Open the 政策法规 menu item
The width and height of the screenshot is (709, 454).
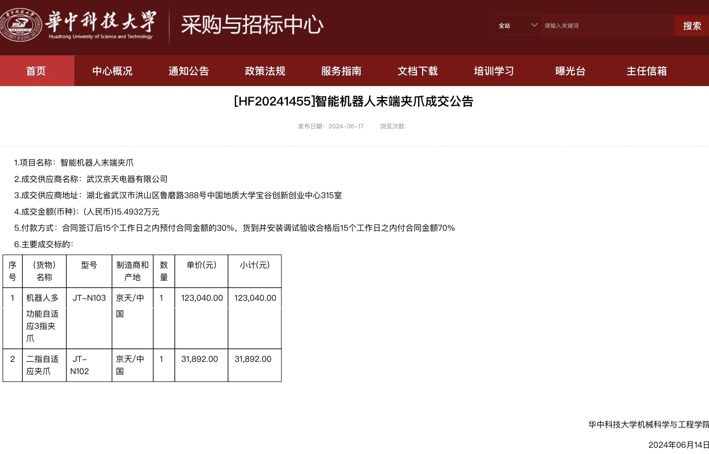pos(265,71)
